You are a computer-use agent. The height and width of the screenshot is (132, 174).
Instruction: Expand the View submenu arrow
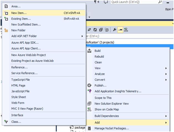point(166,68)
